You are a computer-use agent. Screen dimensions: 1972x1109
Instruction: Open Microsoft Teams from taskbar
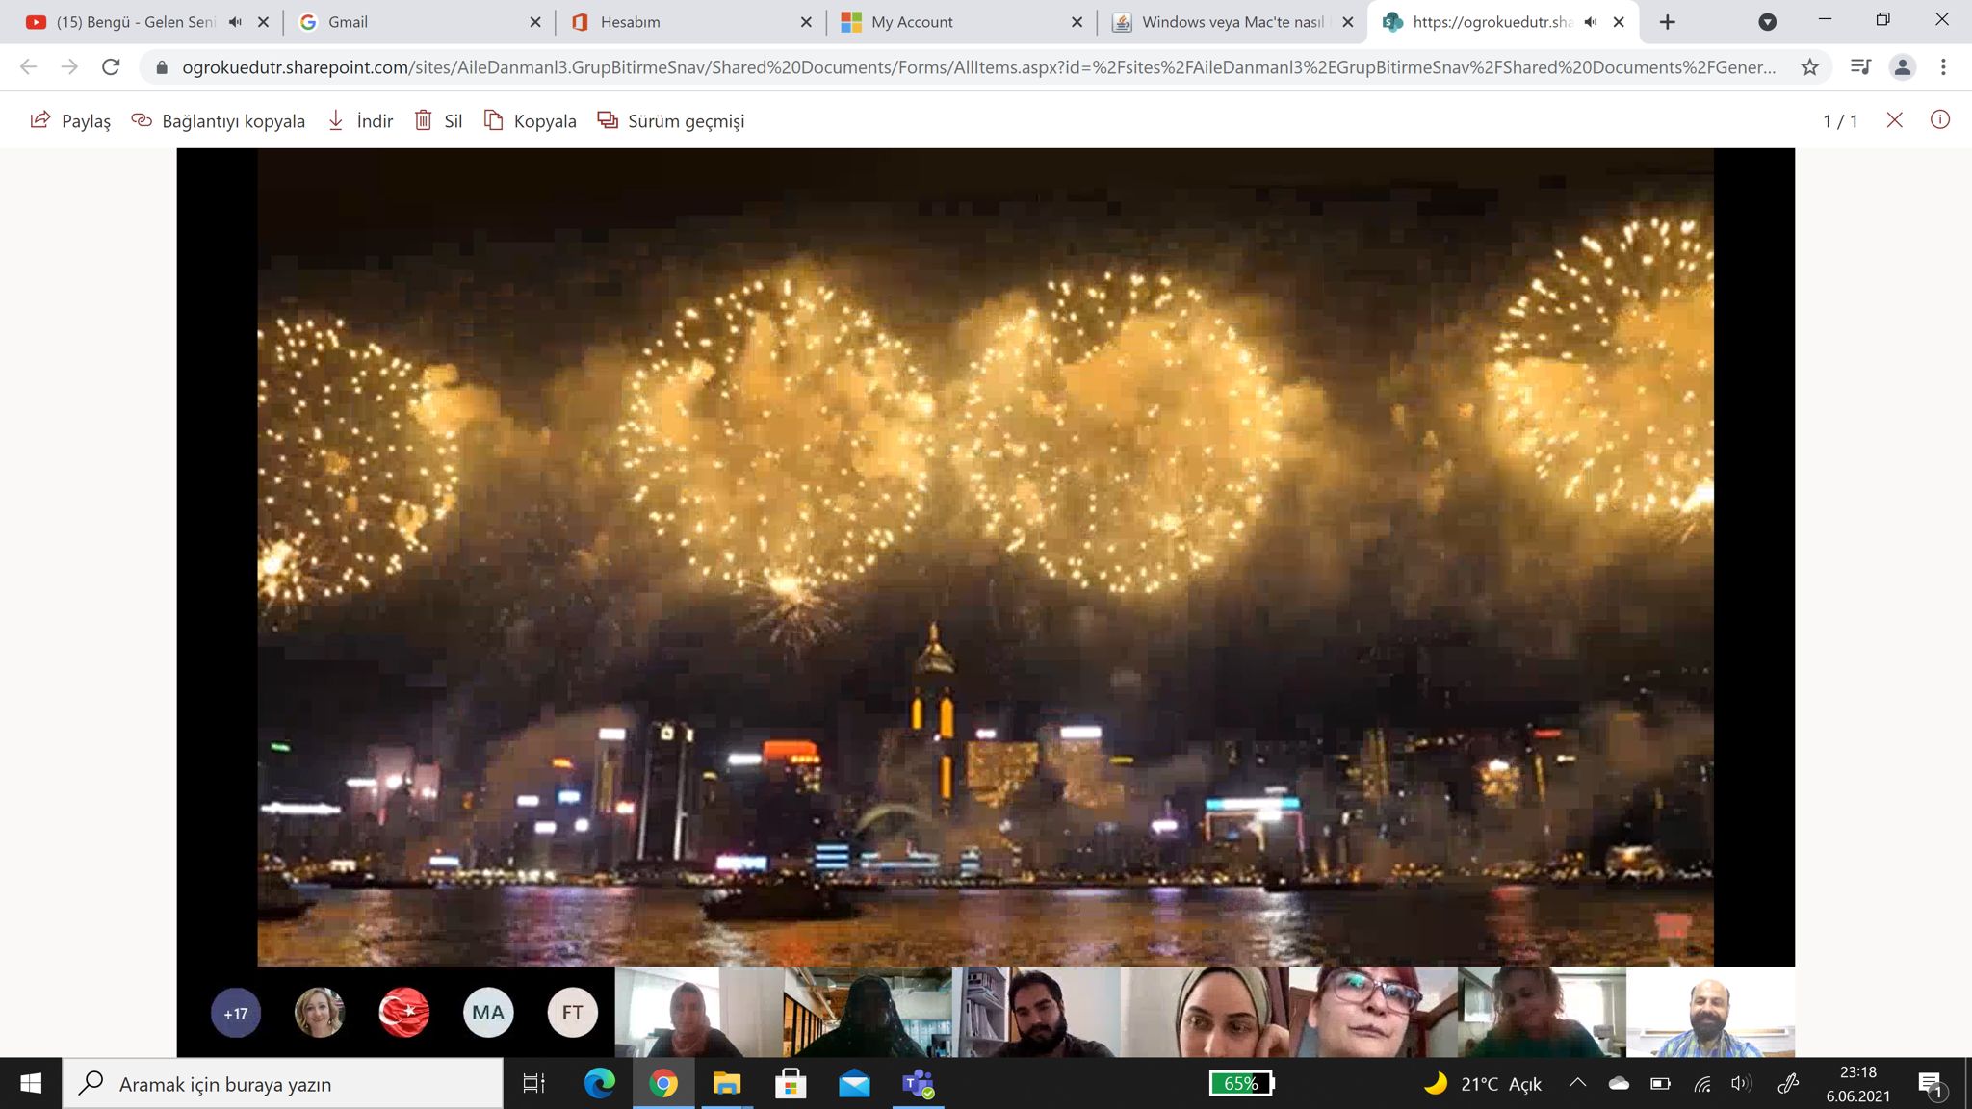pos(919,1084)
